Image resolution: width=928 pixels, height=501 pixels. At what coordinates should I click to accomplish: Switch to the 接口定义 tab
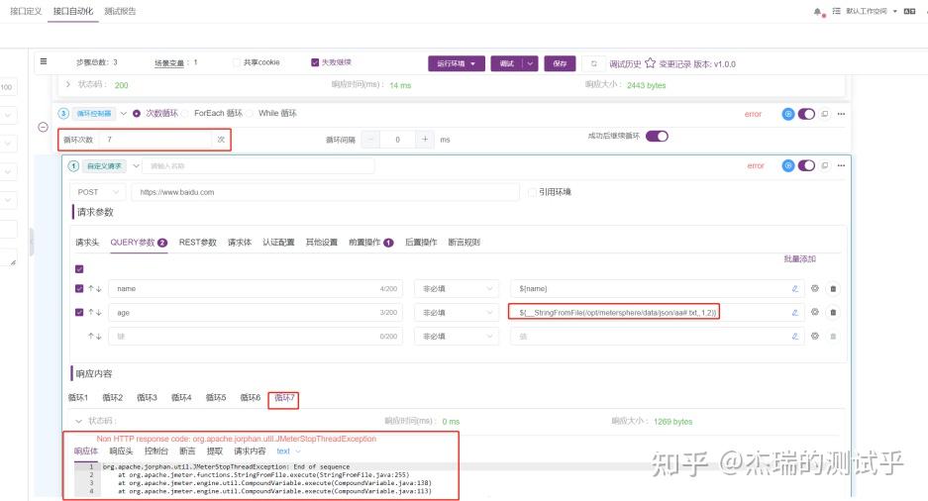click(x=26, y=11)
